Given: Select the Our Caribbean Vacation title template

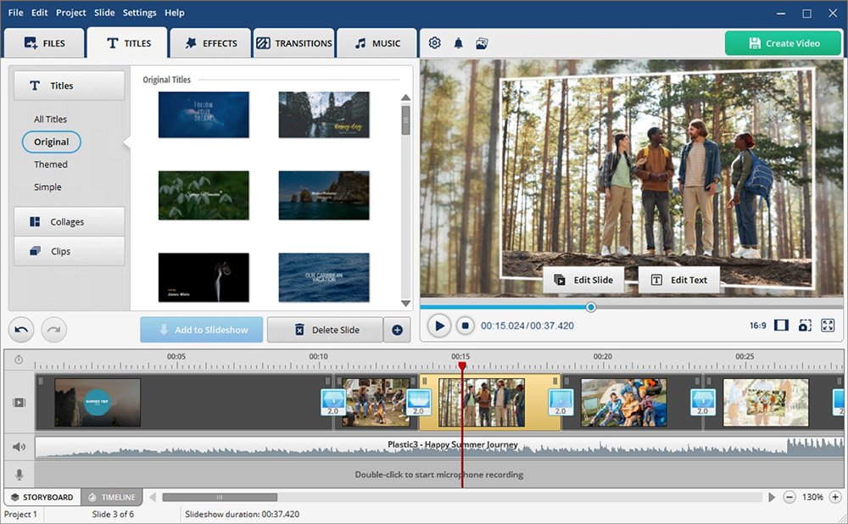Looking at the screenshot, I should (324, 277).
